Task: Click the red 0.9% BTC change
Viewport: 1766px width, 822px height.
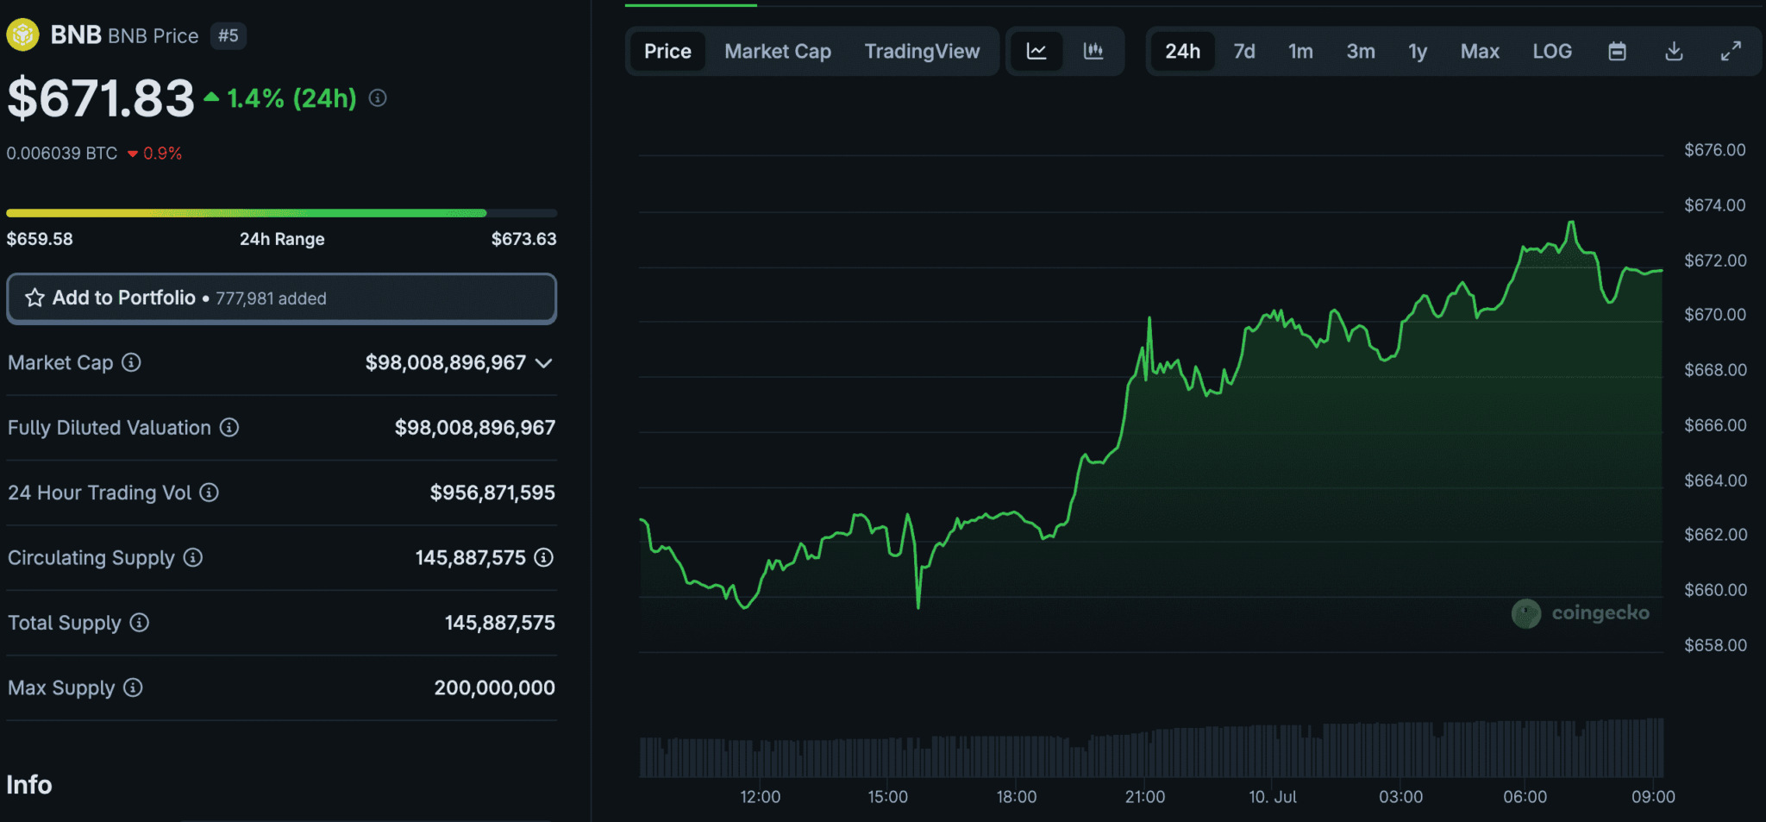Action: point(162,154)
